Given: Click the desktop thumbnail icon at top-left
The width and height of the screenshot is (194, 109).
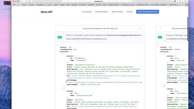Looking at the screenshot, I should point(7,3).
